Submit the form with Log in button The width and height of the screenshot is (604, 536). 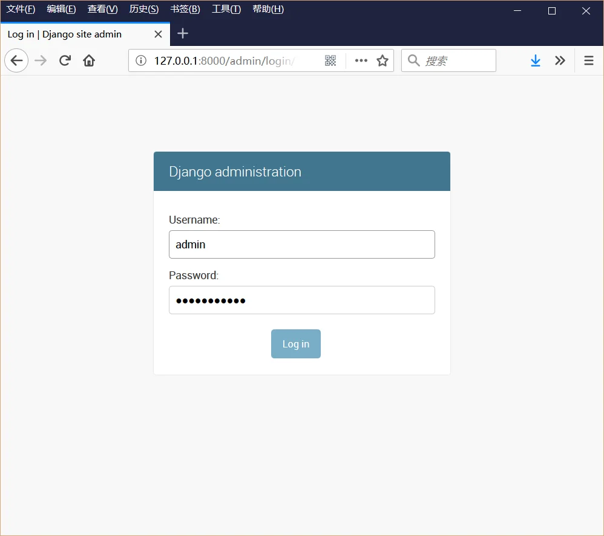tap(296, 344)
